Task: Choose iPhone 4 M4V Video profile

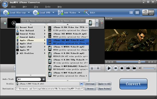Action: [x=68, y=74]
